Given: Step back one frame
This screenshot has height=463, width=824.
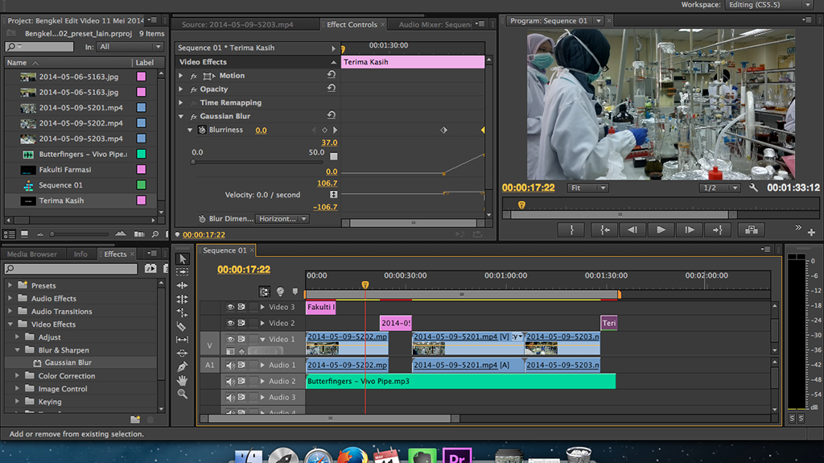Looking at the screenshot, I should click(632, 230).
